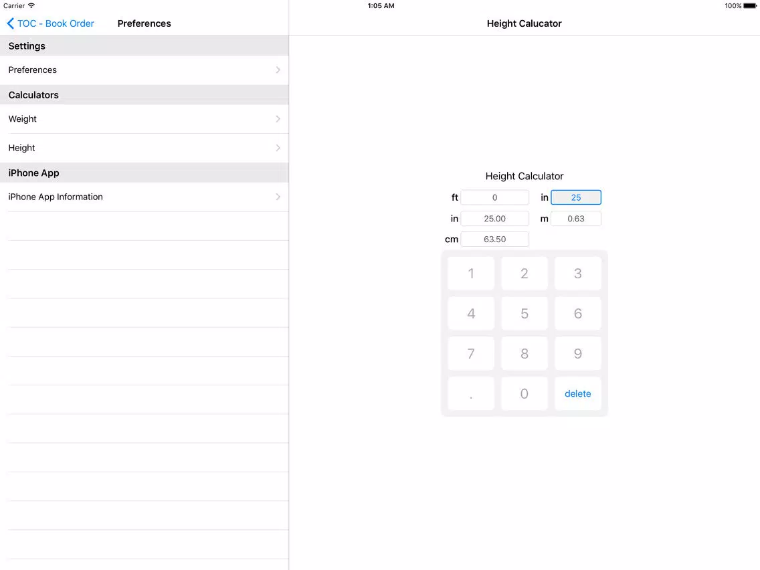Screen dimensions: 760x570
Task: Tap keypad digit 6
Action: point(578,314)
